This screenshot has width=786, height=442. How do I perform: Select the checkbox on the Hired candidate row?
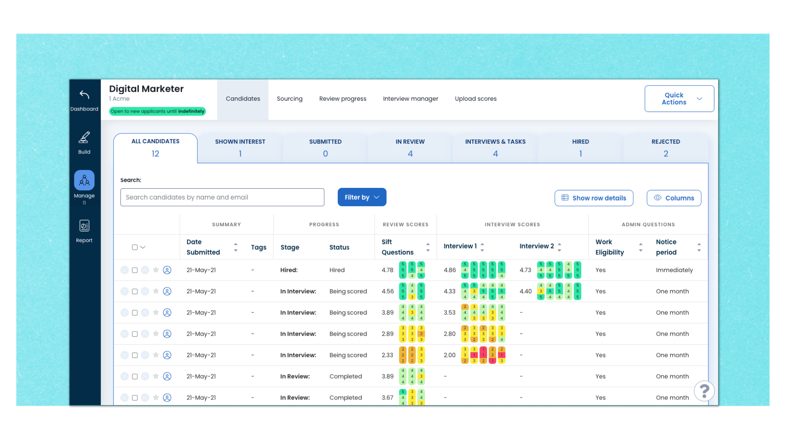coord(135,270)
